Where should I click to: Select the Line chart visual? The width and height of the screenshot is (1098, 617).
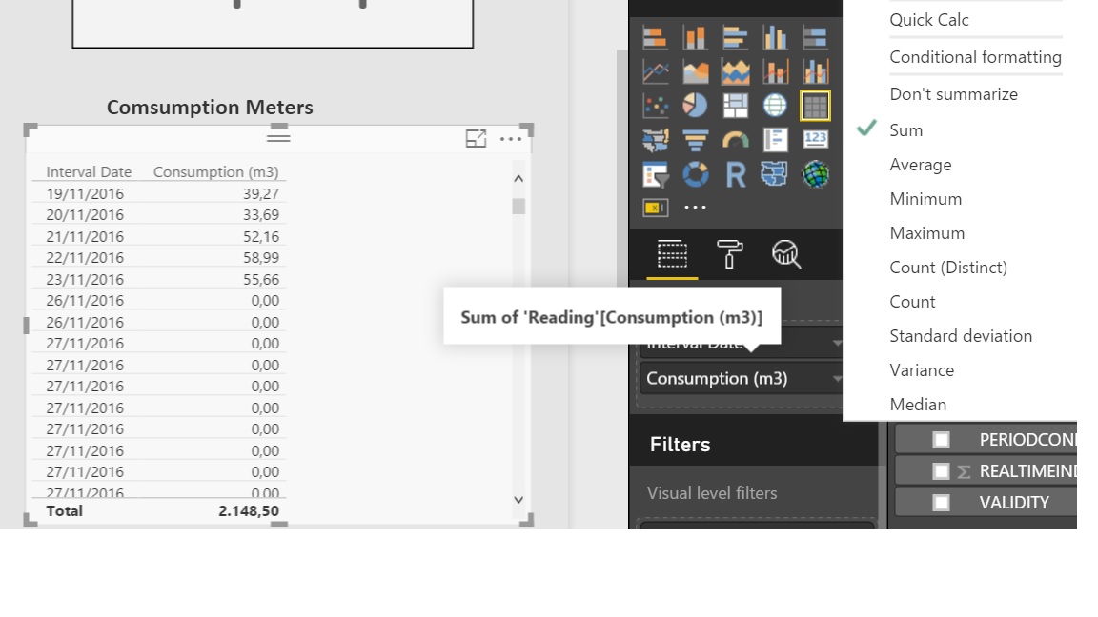pos(656,71)
